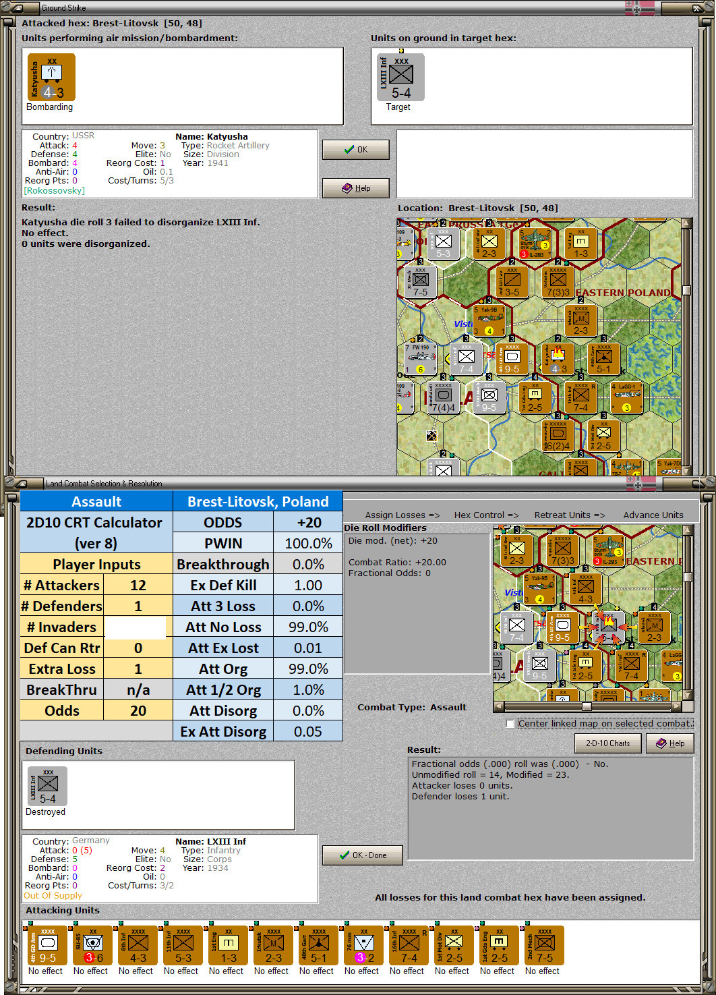Click the Ex Att Disorg 0.05 cell

308,732
